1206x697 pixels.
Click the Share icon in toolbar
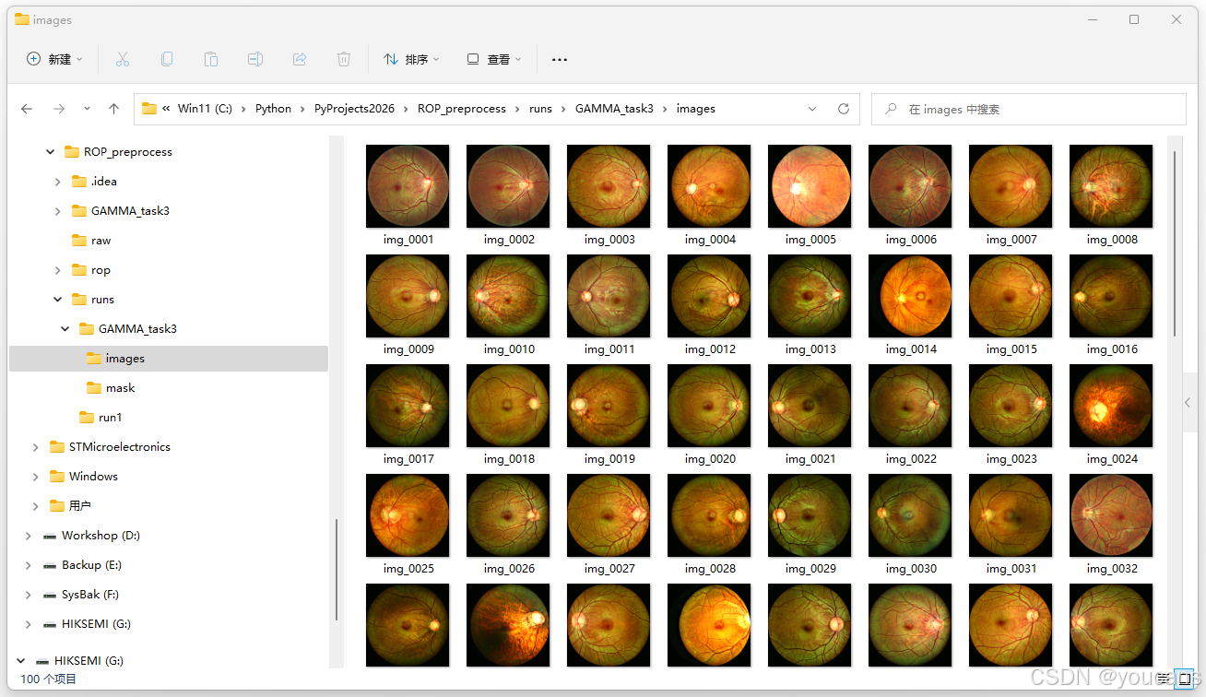coord(300,59)
